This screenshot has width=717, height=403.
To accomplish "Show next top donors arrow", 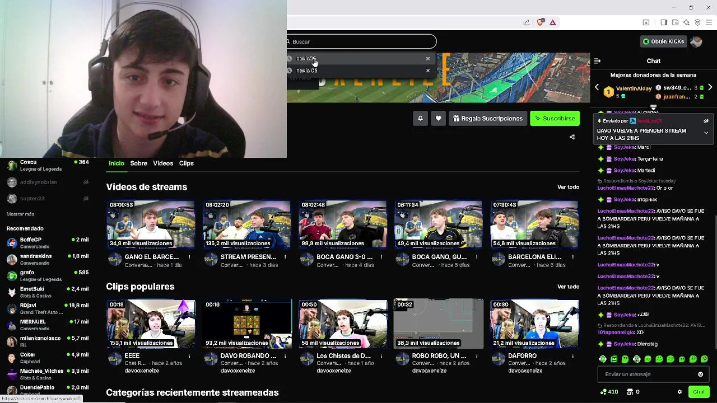I will tap(710, 88).
